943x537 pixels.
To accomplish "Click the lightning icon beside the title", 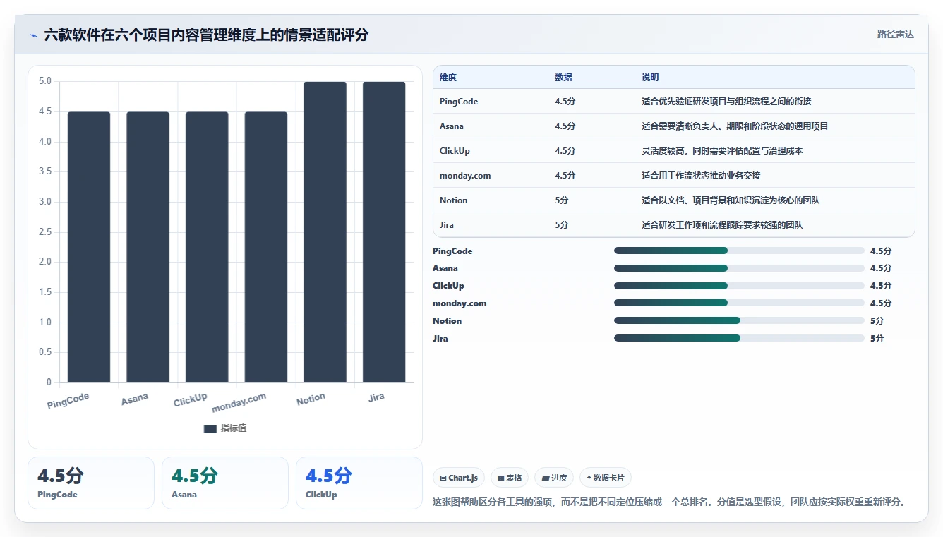I will tap(34, 35).
